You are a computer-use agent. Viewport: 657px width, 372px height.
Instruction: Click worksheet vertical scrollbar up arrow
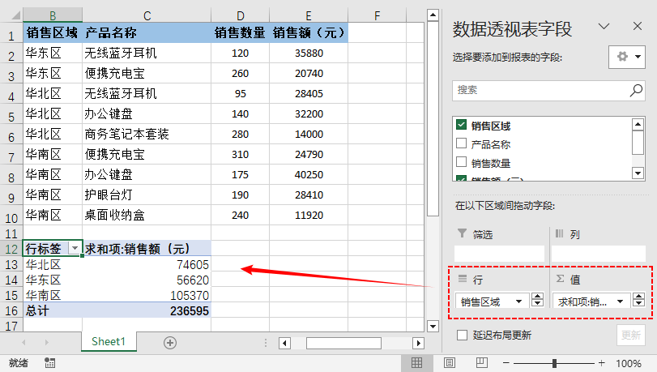pos(433,15)
